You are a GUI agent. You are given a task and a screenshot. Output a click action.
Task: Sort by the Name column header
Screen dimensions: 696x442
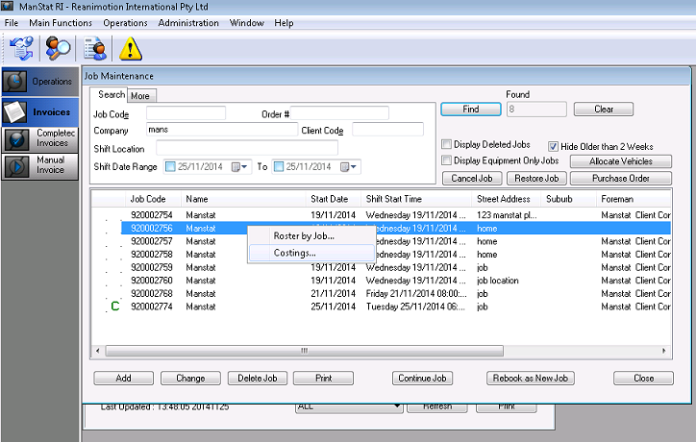(x=243, y=199)
